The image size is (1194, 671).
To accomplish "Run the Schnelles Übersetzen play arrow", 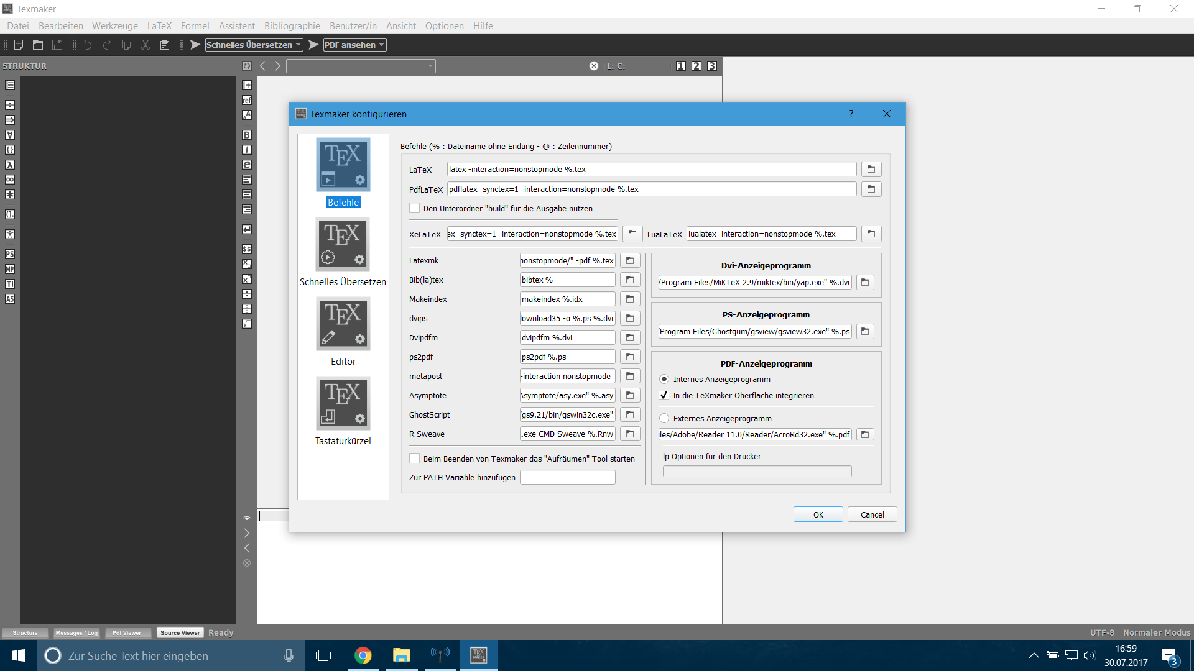I will 195,45.
